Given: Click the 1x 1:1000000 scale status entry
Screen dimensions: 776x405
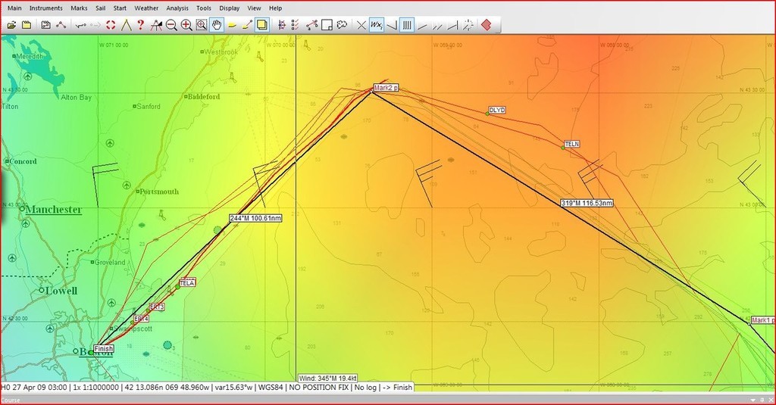Looking at the screenshot, I should (96, 387).
